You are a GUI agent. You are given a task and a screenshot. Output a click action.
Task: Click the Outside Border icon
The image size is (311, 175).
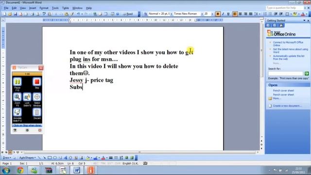(287, 14)
